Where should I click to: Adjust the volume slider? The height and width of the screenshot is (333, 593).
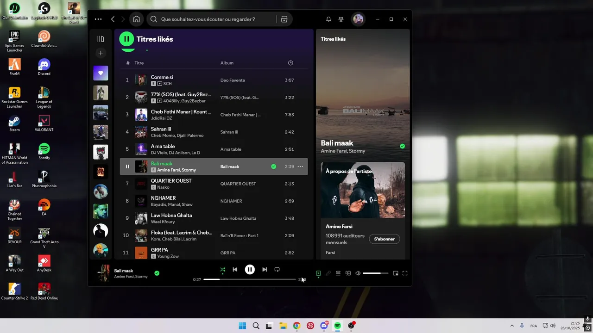coord(376,273)
